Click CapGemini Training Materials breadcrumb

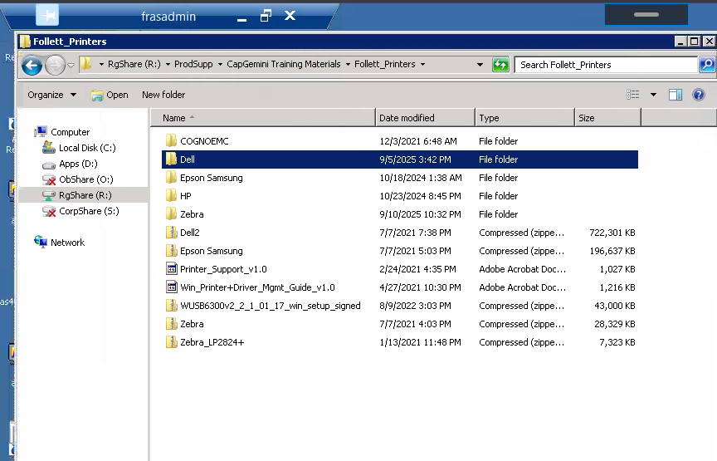285,64
